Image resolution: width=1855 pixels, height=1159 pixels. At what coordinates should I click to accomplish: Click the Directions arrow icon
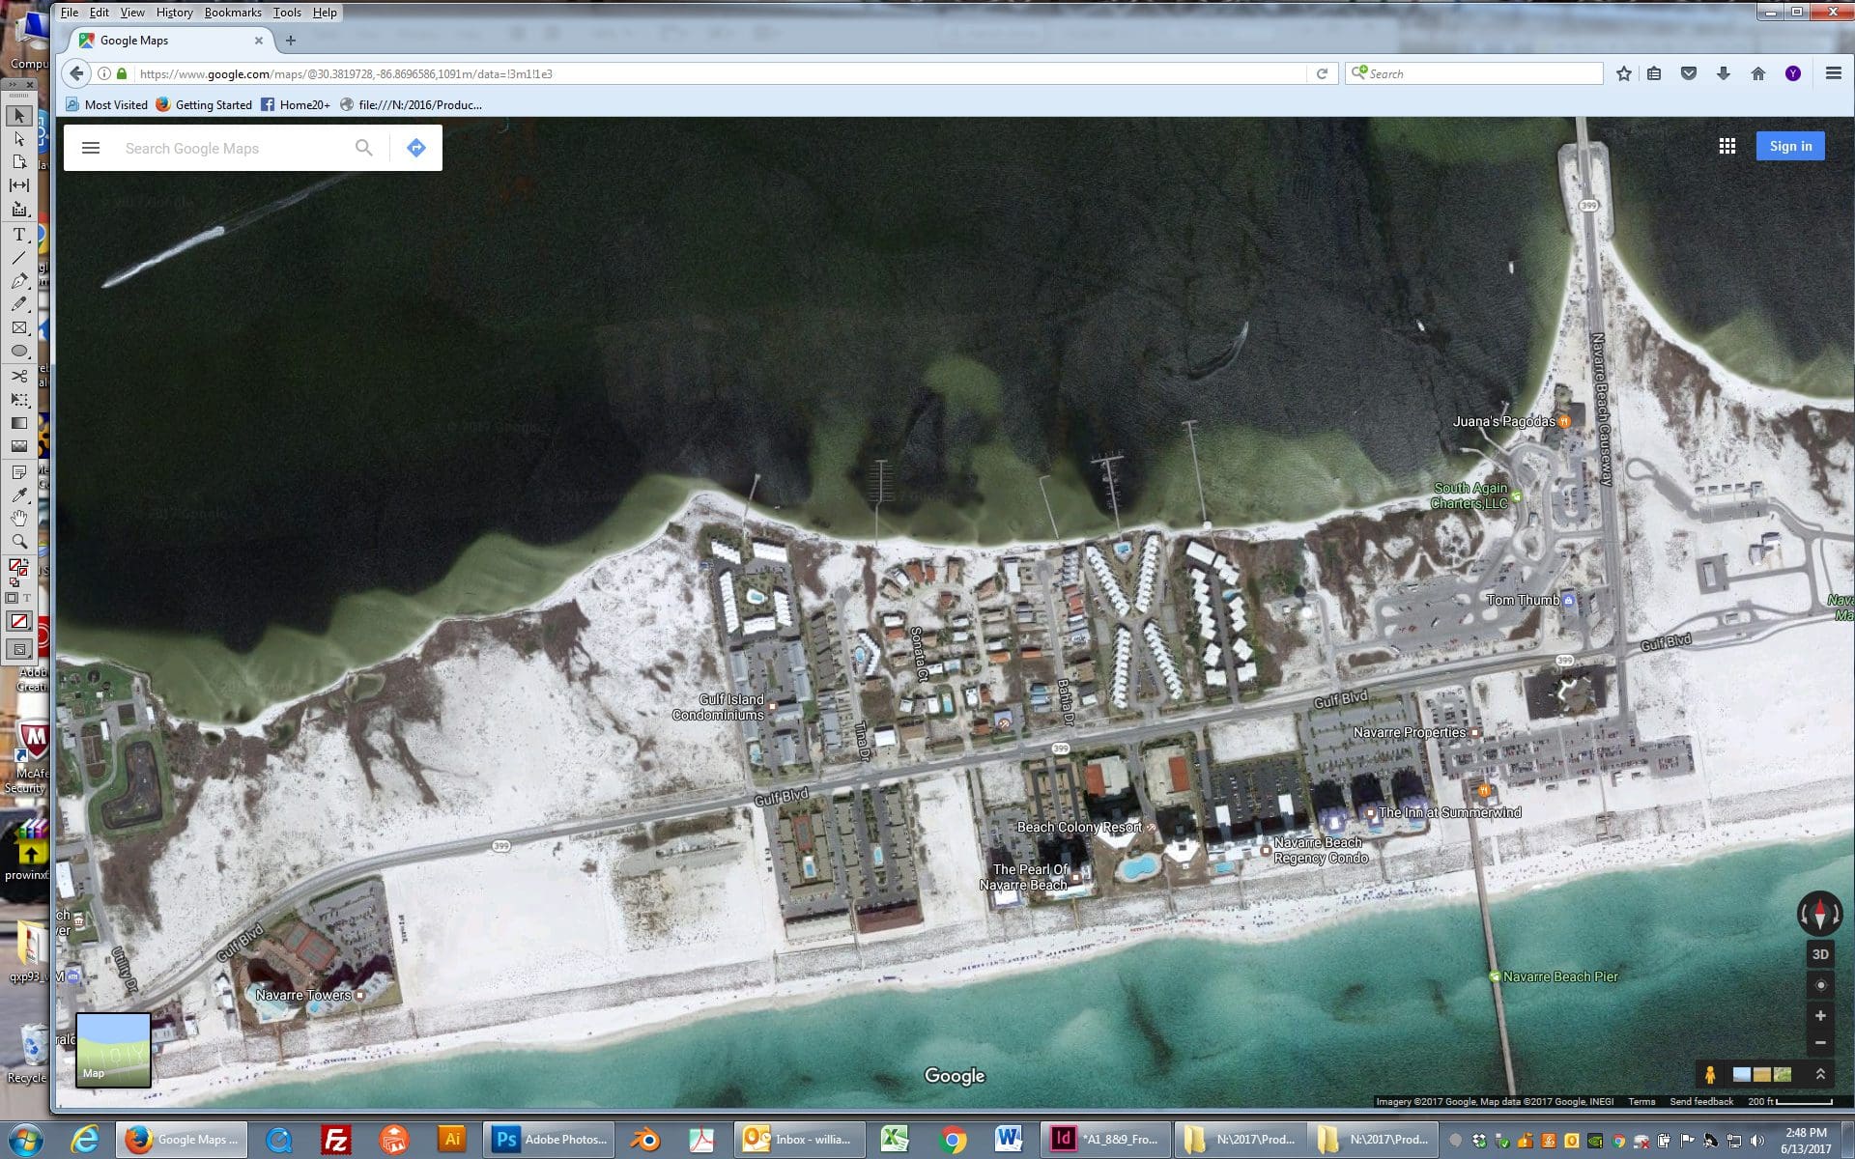coord(416,148)
